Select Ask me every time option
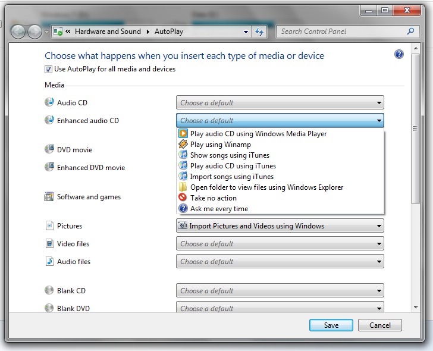 (x=280, y=209)
